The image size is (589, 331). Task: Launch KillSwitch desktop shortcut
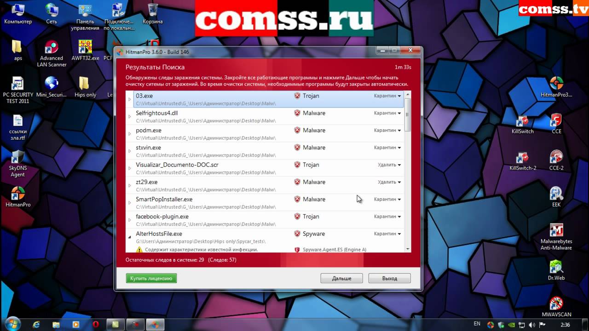click(x=522, y=124)
